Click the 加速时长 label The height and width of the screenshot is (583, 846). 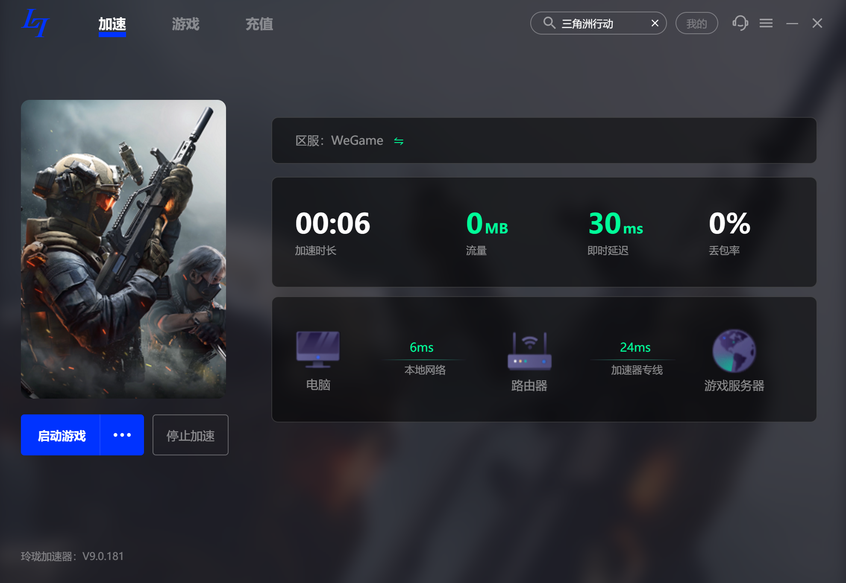(316, 251)
